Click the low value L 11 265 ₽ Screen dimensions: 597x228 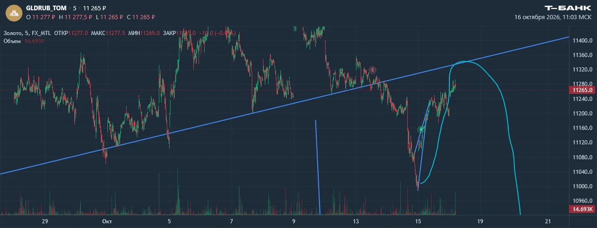[x=109, y=17]
